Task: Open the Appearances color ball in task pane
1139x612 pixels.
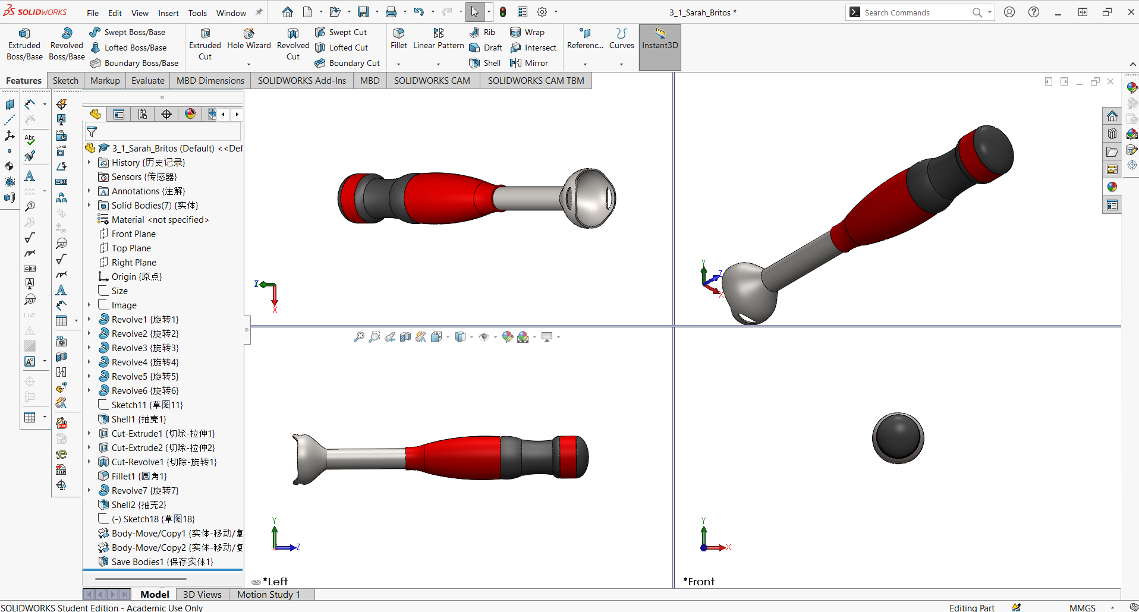Action: 1112,187
